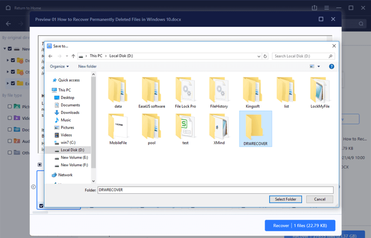Select Quick access in navigation pane
Image resolution: width=371 pixels, height=238 pixels.
[x=66, y=80]
